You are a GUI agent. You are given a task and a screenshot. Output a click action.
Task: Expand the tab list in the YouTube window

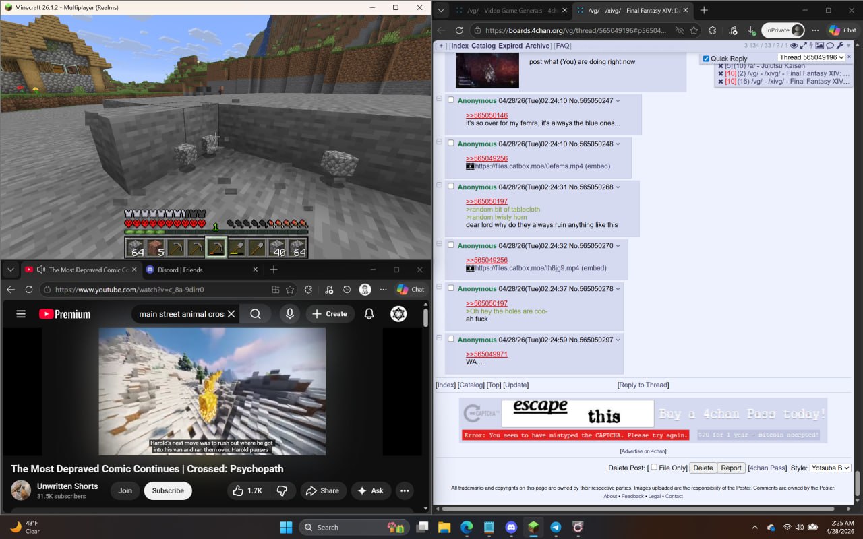tap(11, 269)
